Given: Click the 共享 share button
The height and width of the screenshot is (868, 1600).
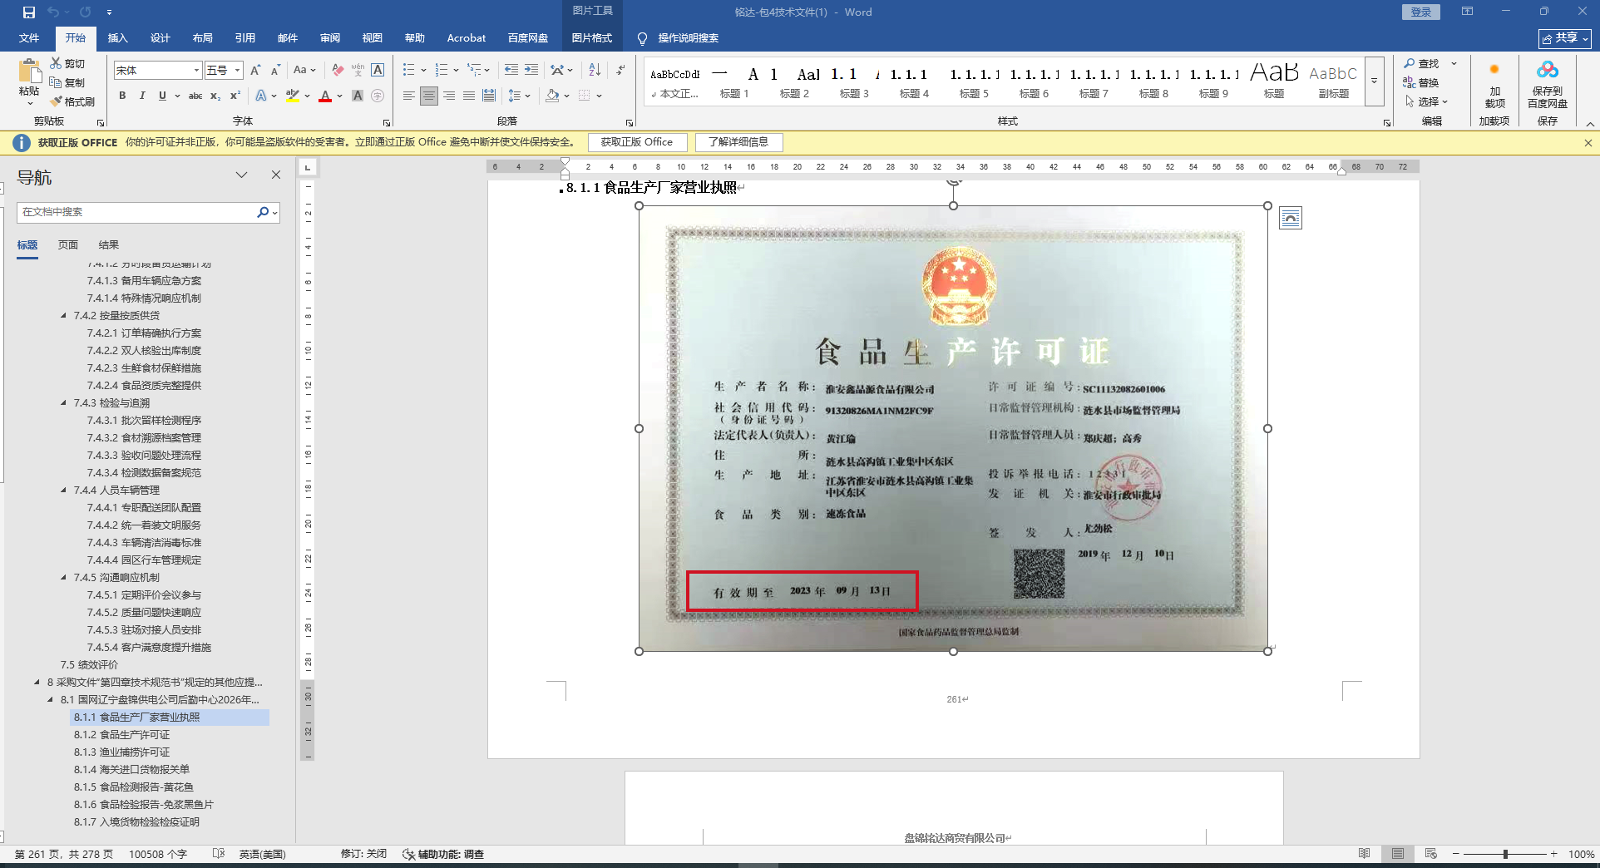Looking at the screenshot, I should tap(1564, 38).
